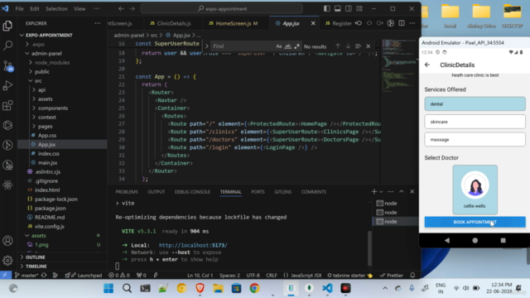The width and height of the screenshot is (530, 298).
Task: Open the Accounts icon in activity bar
Action: (x=7, y=241)
